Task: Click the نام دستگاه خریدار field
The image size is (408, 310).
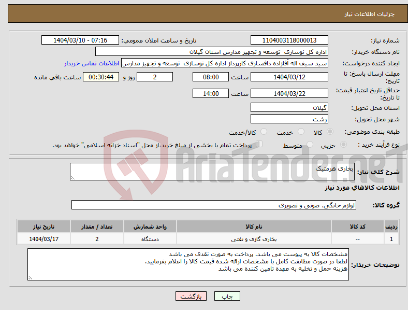Action: [212, 51]
